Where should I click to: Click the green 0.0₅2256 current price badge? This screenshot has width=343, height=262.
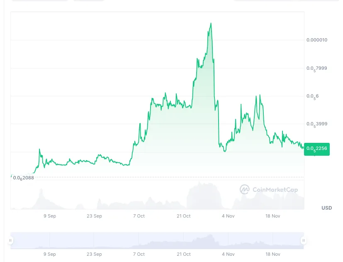coord(317,149)
